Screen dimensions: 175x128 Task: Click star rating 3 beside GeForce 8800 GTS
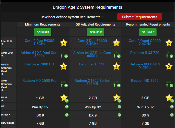click(x=169, y=66)
